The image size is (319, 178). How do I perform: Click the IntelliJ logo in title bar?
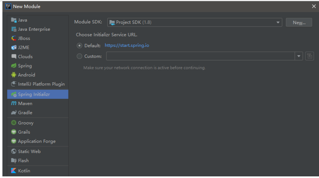pos(8,6)
